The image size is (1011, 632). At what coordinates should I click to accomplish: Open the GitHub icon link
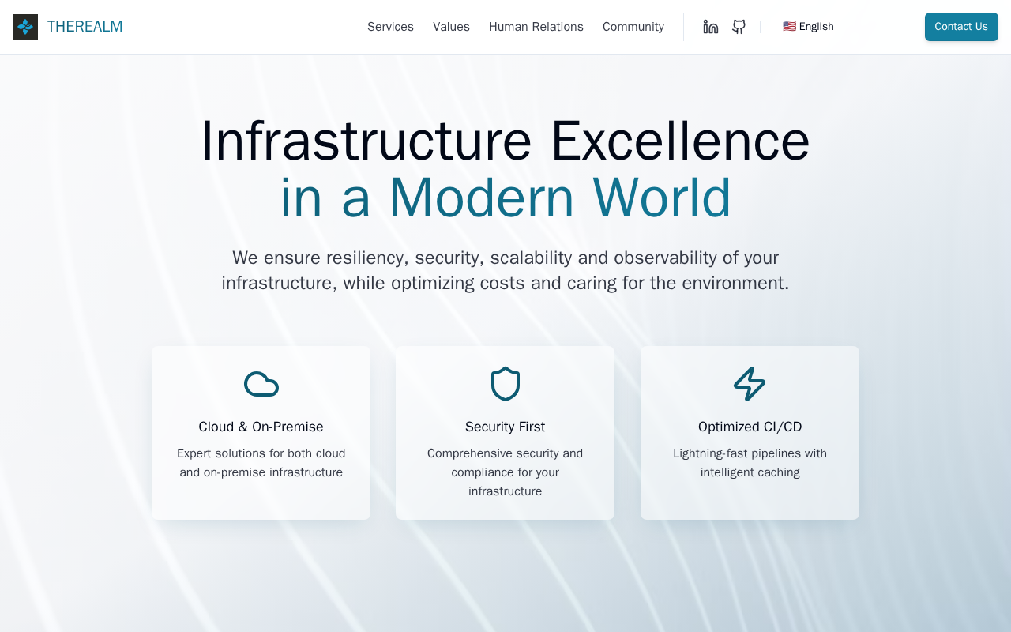[x=739, y=27]
